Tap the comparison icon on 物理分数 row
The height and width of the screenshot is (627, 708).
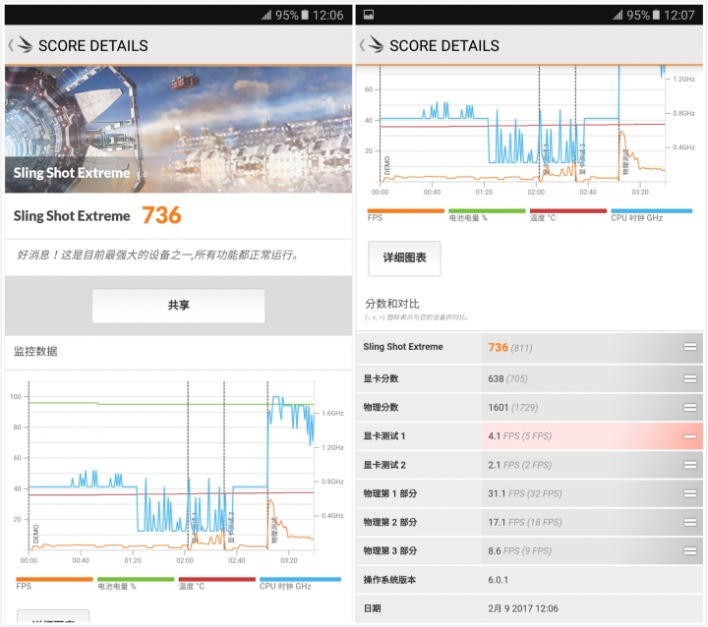690,408
